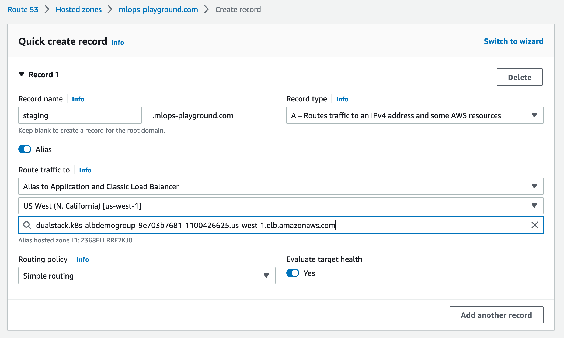Screen dimensions: 564x338
Task: Open the mlops-playground.com breadcrumb link
Action: click(x=158, y=10)
